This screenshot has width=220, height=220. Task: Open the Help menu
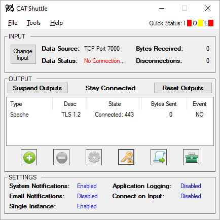click(x=56, y=23)
